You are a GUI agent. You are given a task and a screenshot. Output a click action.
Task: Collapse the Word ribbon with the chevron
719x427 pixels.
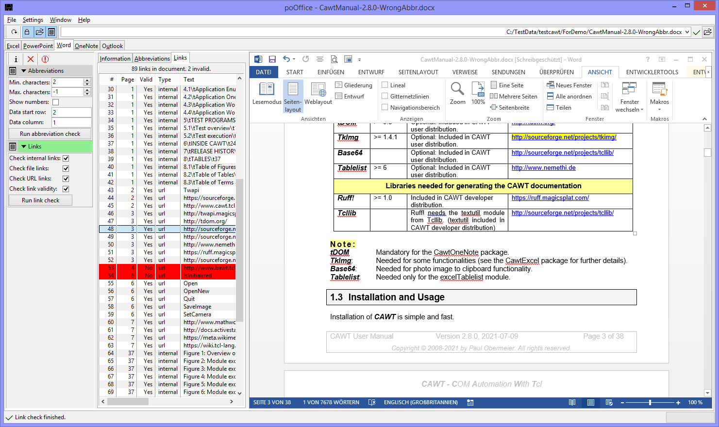704,119
